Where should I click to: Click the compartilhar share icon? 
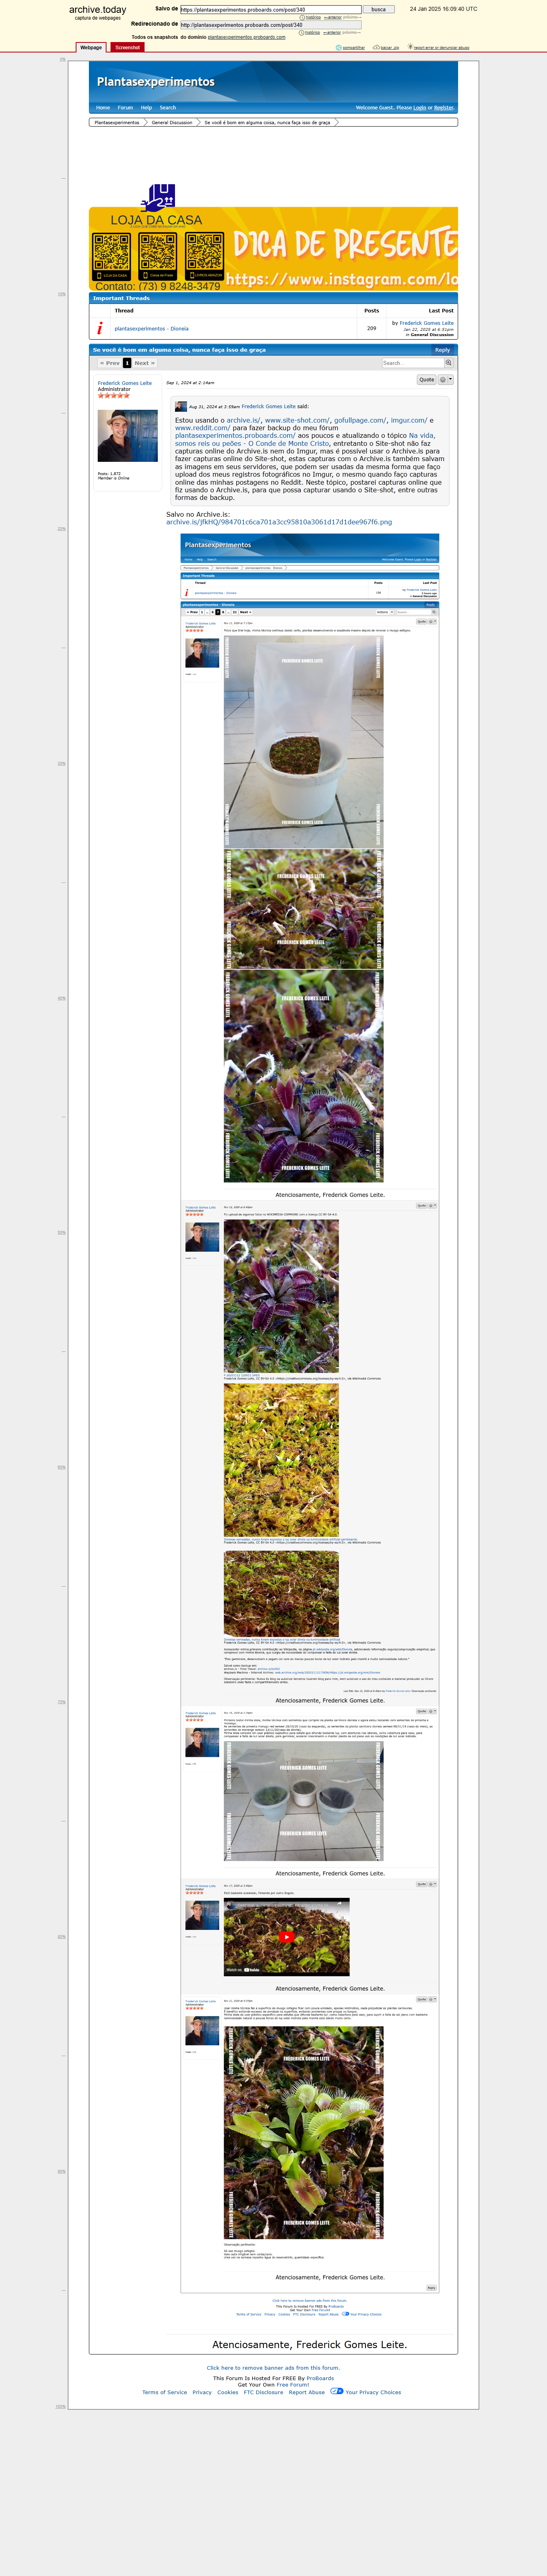click(x=340, y=47)
